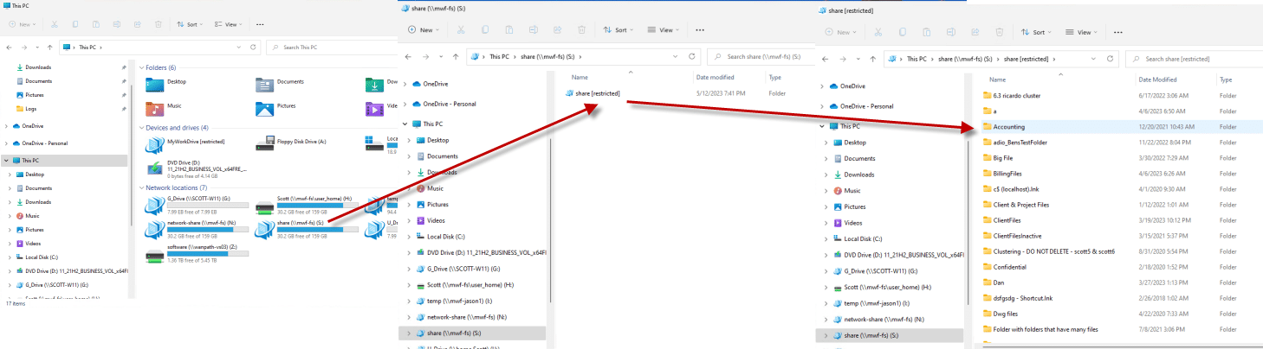Open the New dropdown in share (S:) window

point(424,29)
